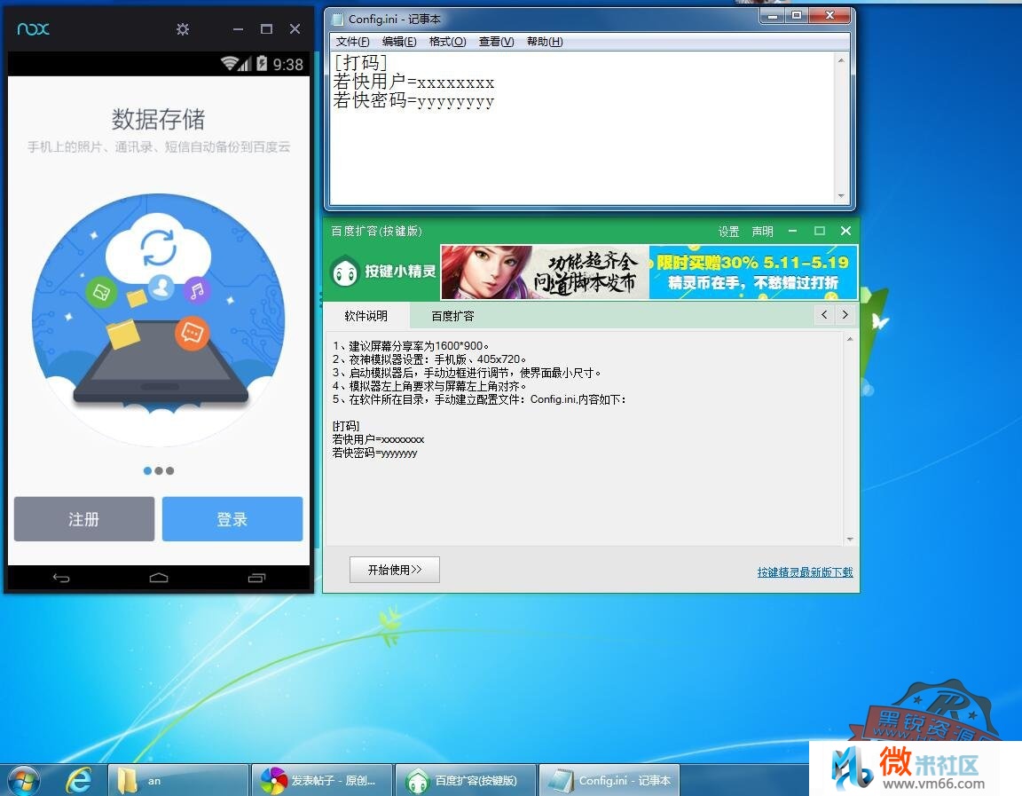Minimize the 百度扩容 window
This screenshot has height=796, width=1022.
(x=792, y=231)
